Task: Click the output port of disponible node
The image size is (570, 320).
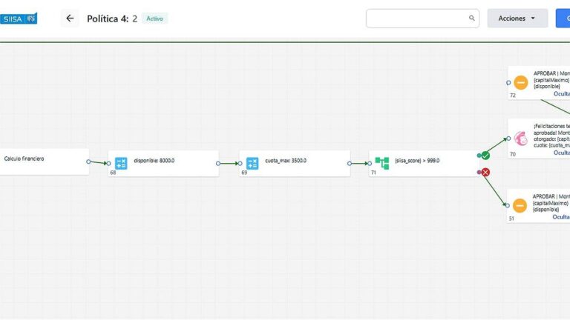Action: pos(218,164)
